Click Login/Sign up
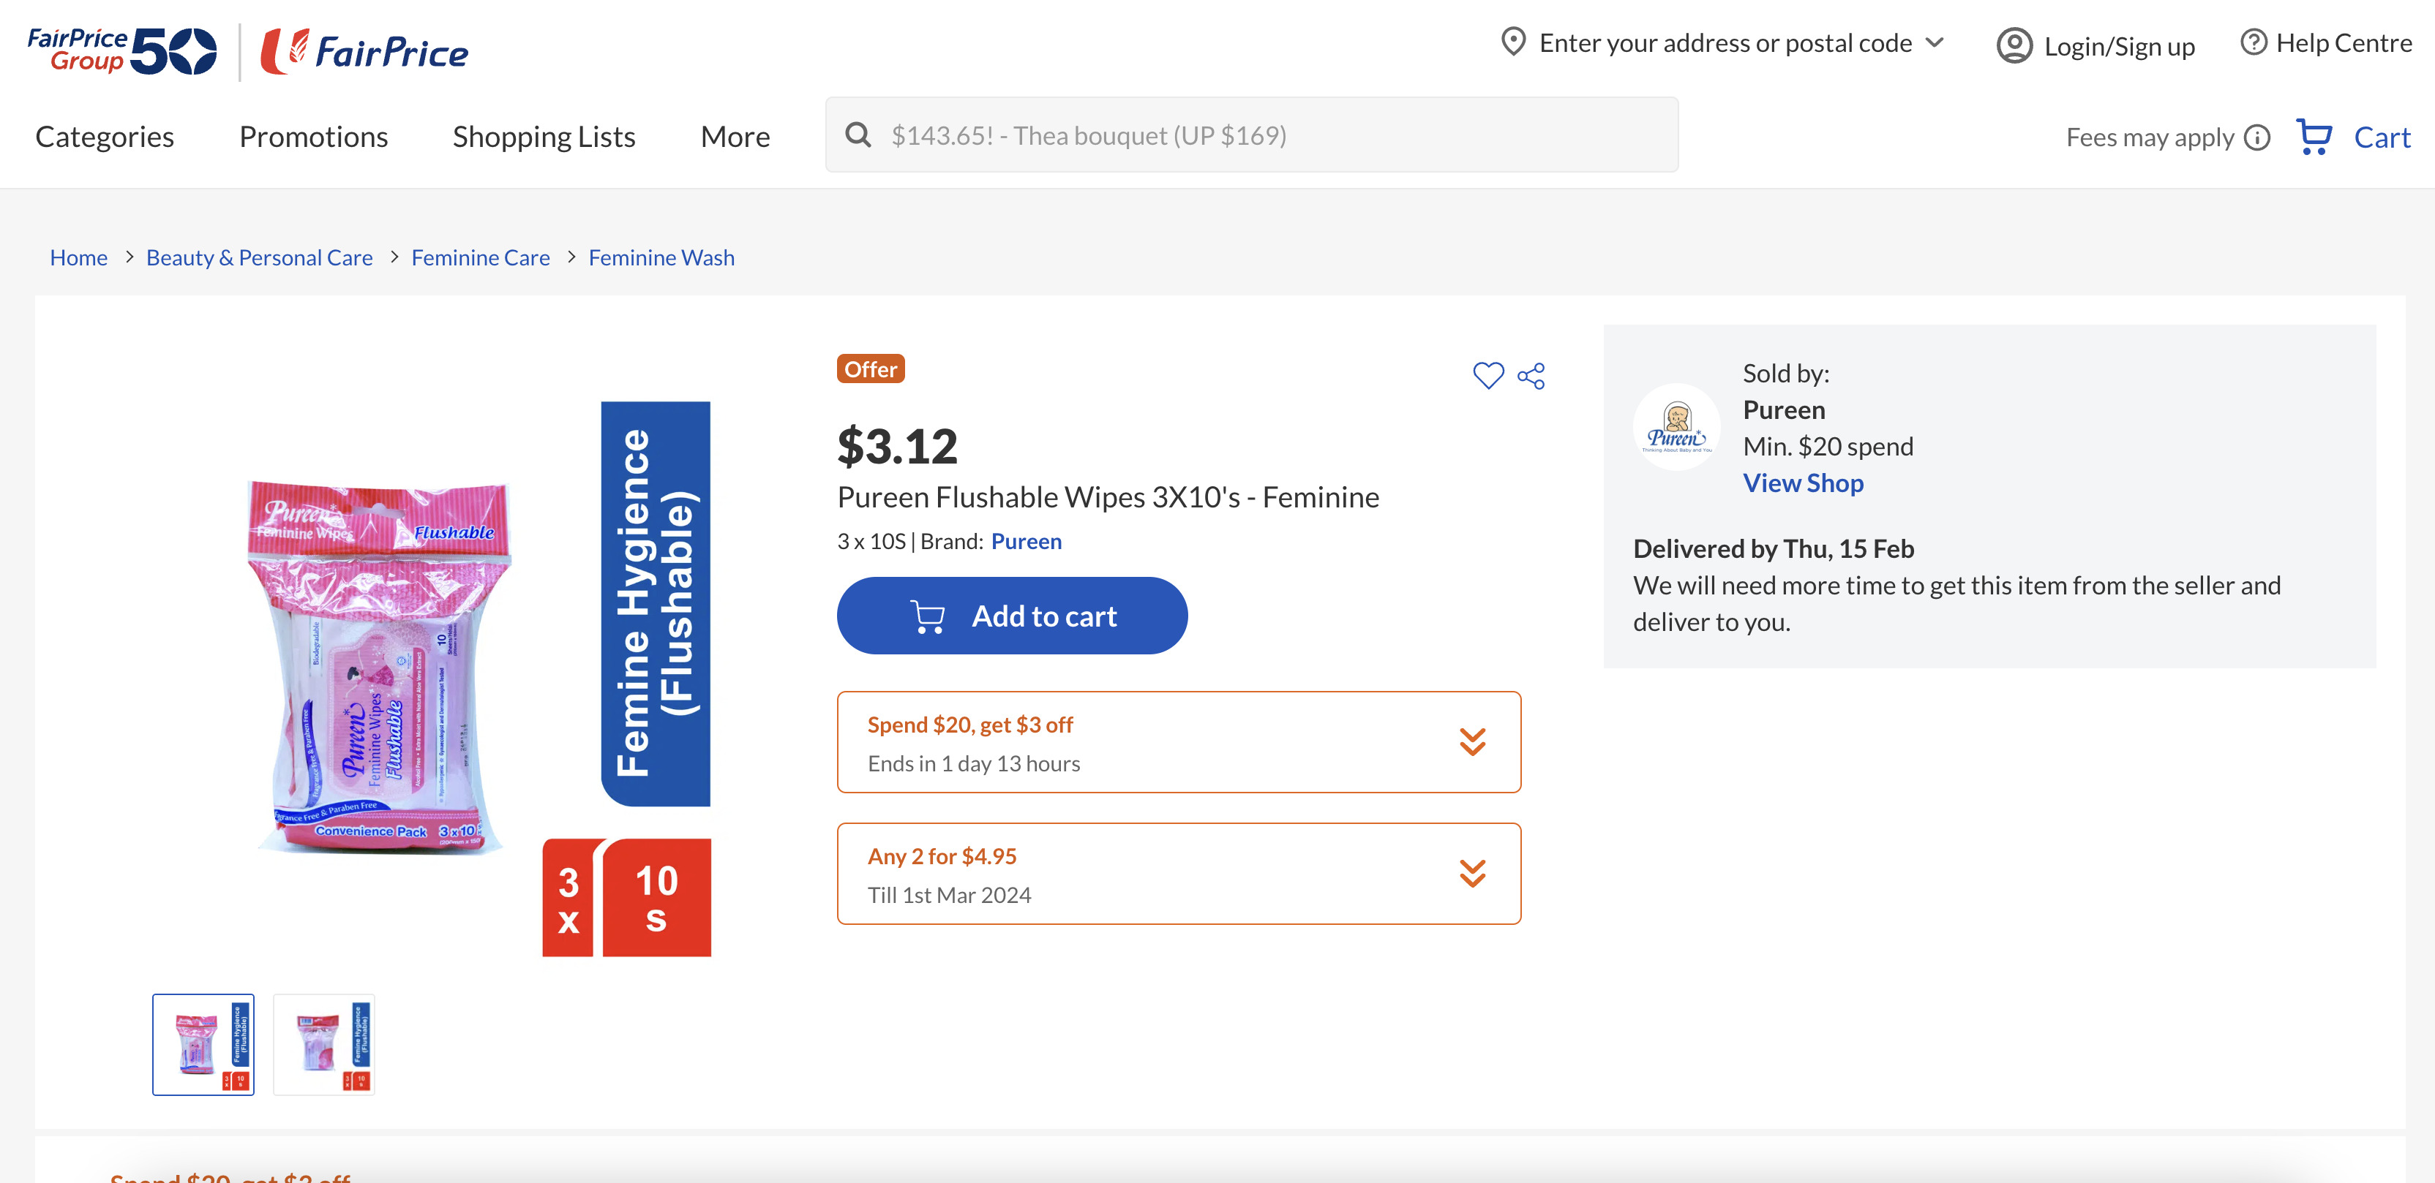 [2119, 46]
